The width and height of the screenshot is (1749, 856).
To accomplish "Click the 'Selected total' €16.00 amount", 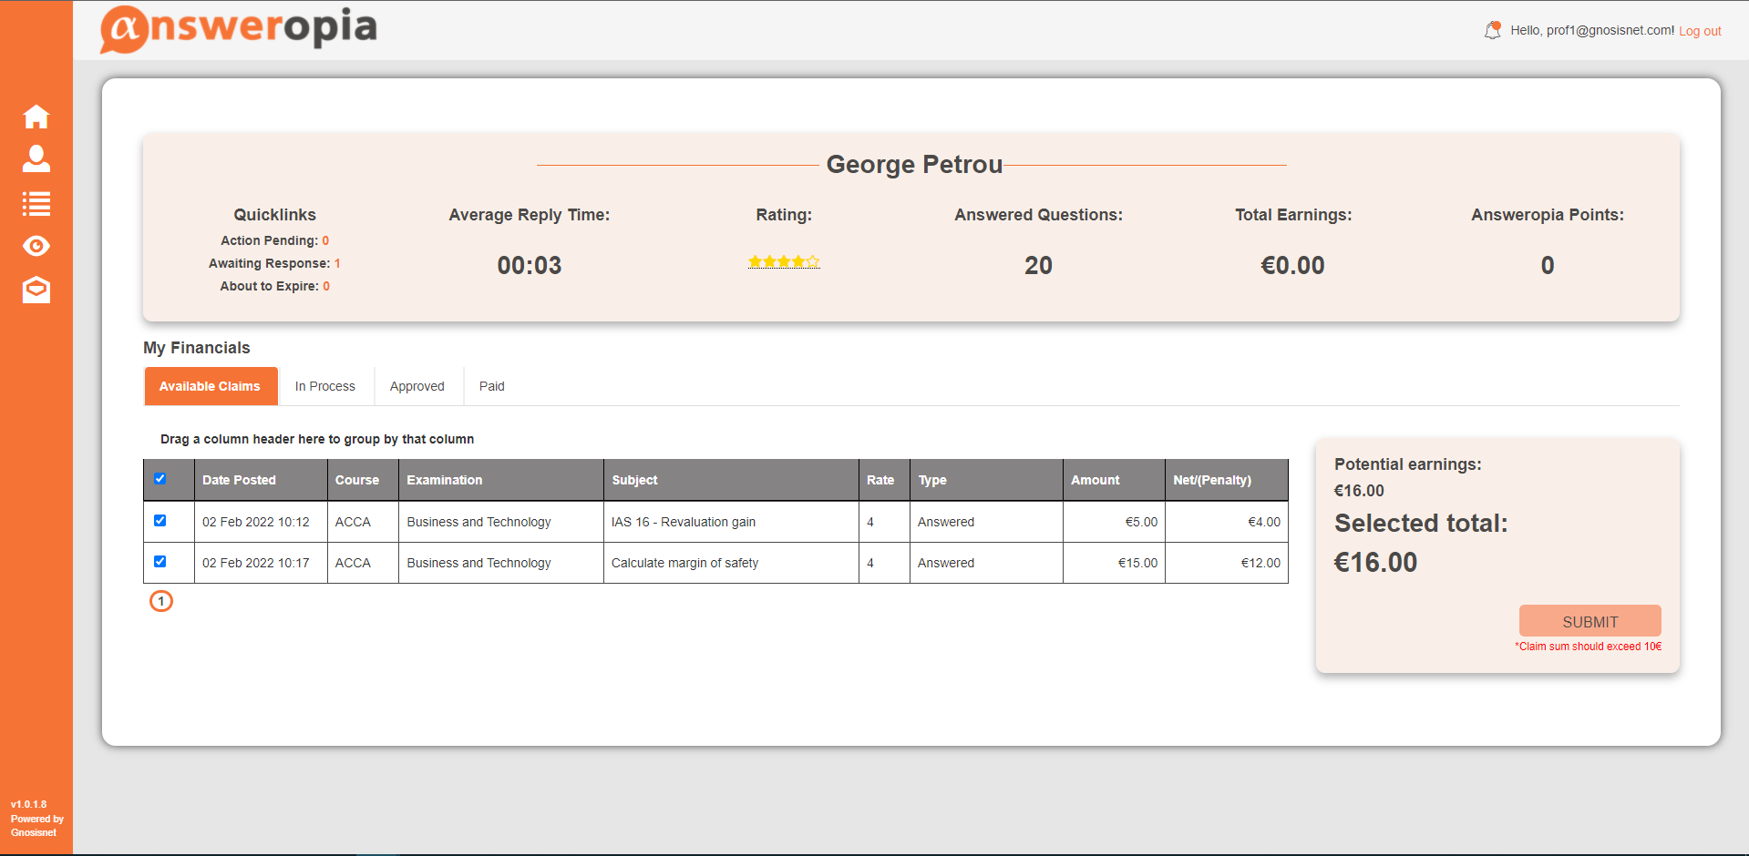I will pos(1375,563).
